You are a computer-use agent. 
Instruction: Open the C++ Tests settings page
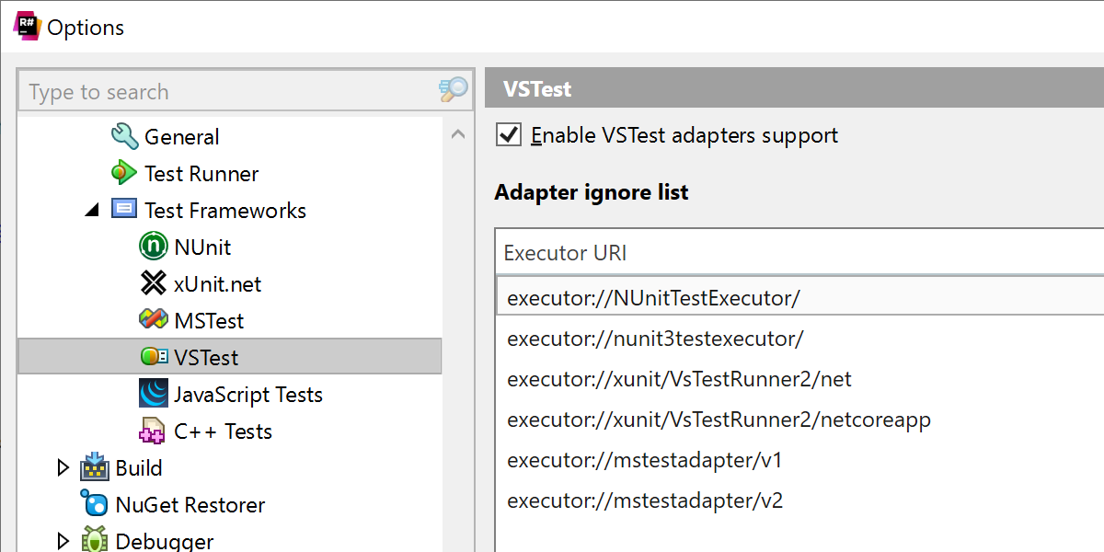tap(223, 431)
